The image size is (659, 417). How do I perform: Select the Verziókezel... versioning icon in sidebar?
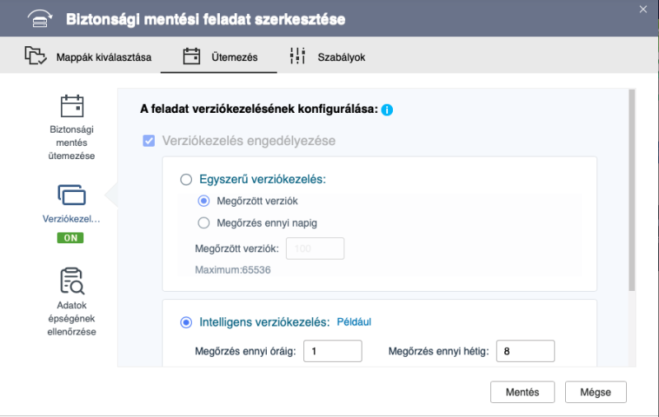tap(72, 195)
